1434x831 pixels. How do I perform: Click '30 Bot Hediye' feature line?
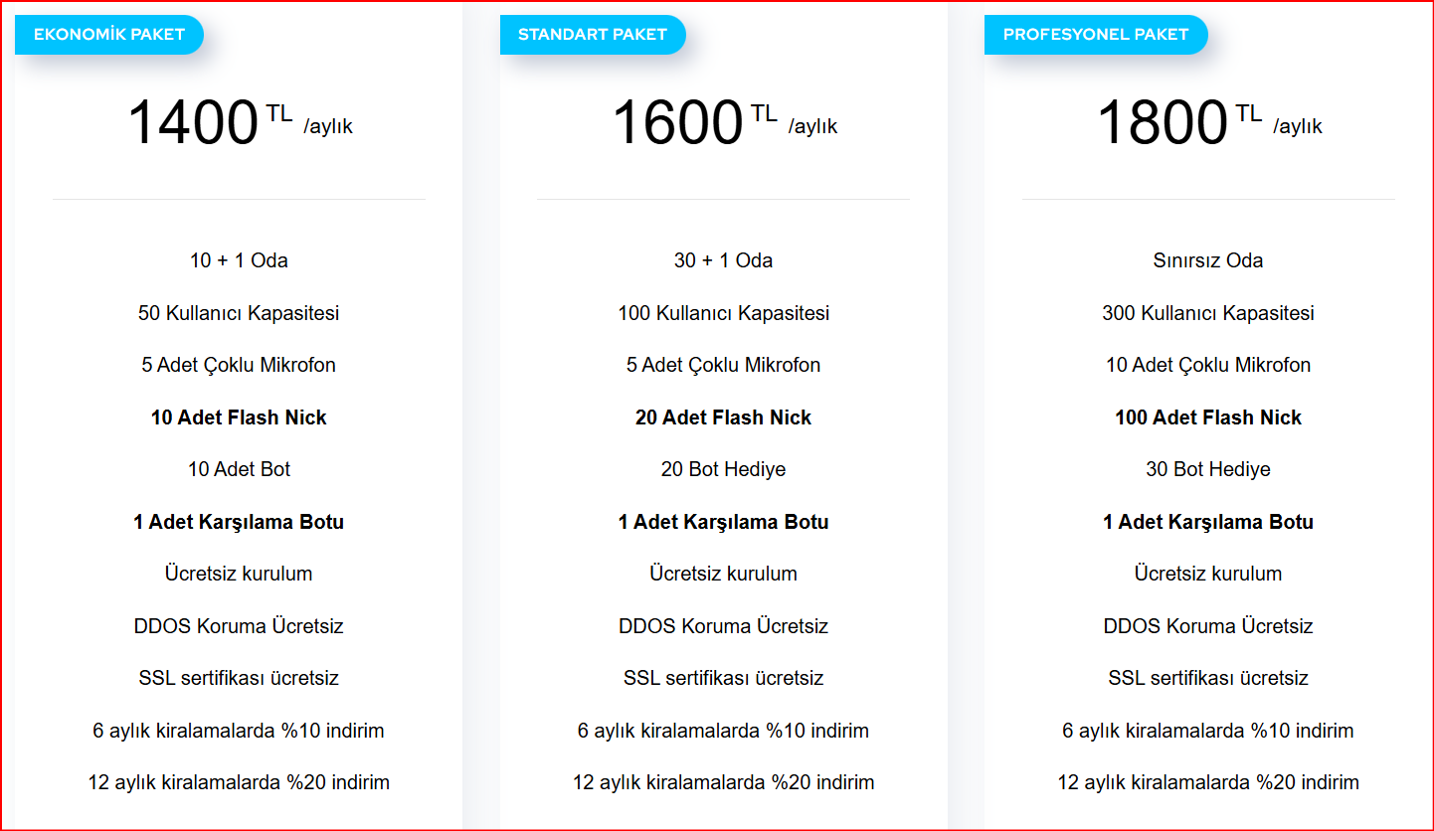(1208, 469)
